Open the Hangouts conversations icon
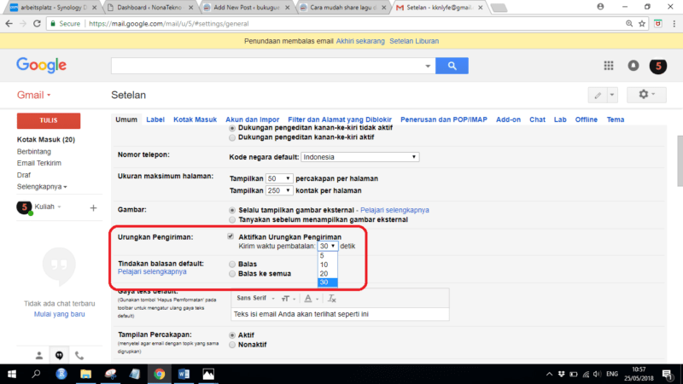Screen dimensions: 683x384 (x=59, y=356)
